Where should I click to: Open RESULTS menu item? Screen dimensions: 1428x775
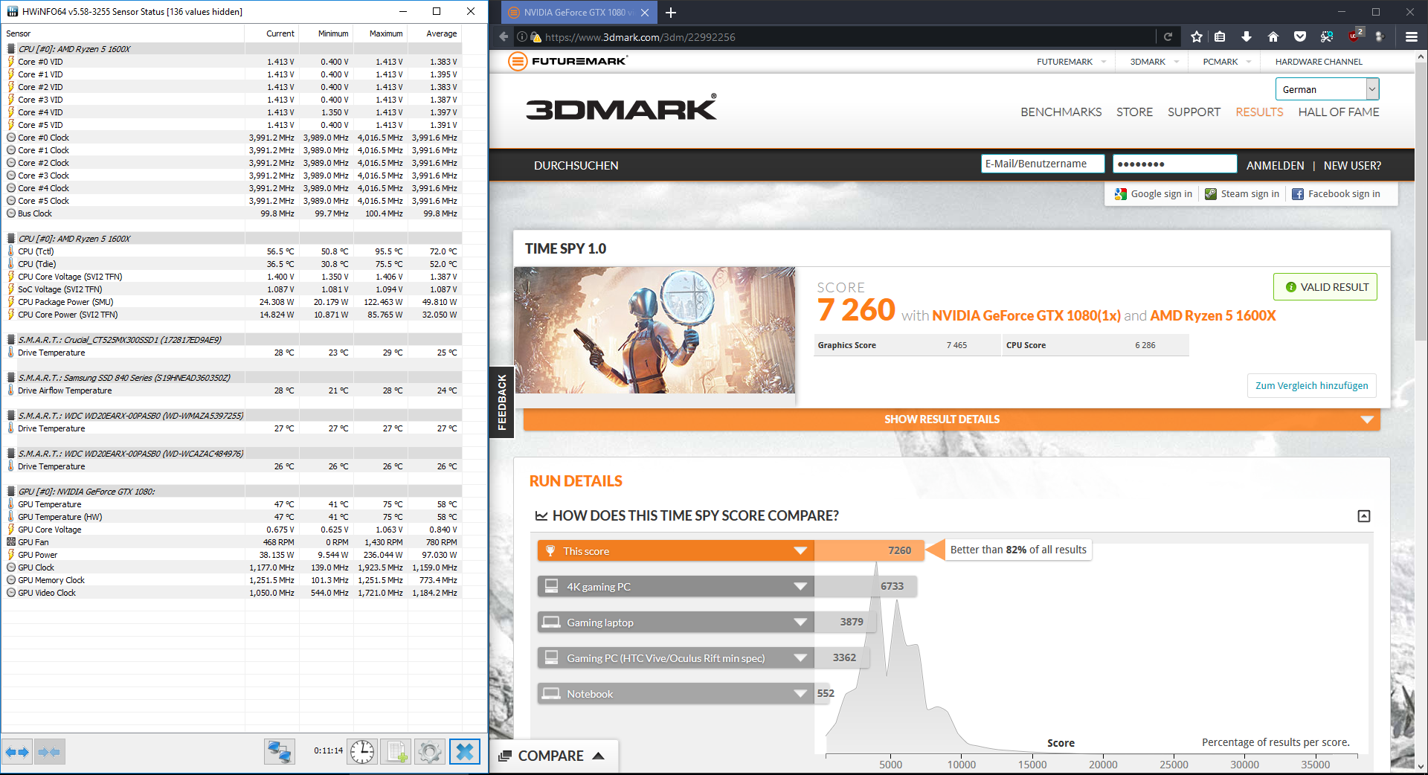pyautogui.click(x=1259, y=112)
